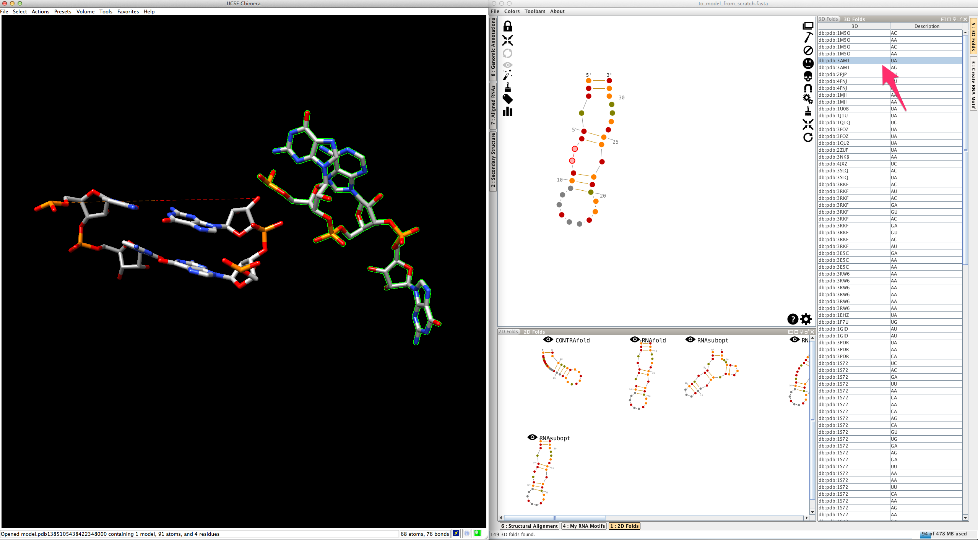Click the tag icon in the left toolbar
The width and height of the screenshot is (978, 540).
(x=507, y=99)
